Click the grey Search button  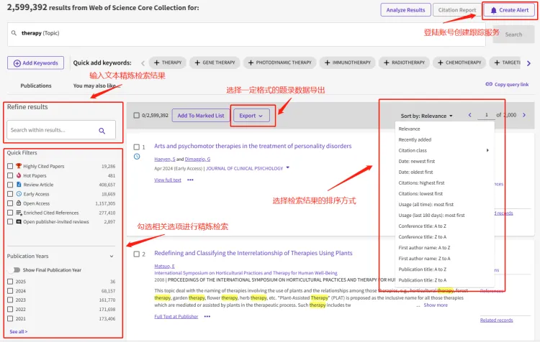(x=513, y=34)
